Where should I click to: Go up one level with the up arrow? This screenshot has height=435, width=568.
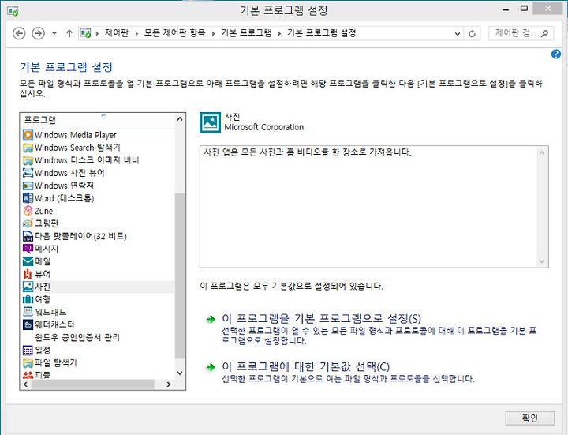coord(69,33)
